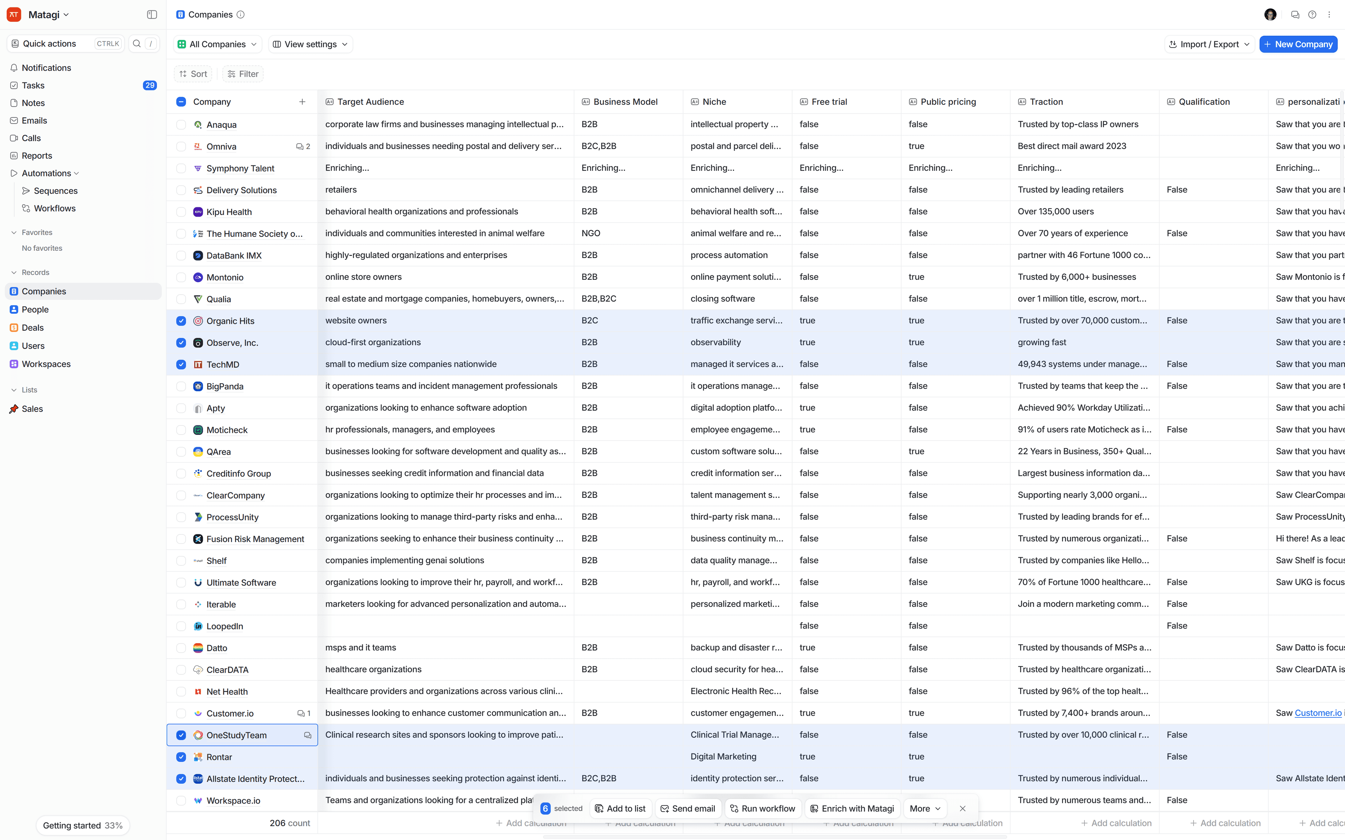Open comments on Omniva row
The width and height of the screenshot is (1345, 840).
click(303, 147)
